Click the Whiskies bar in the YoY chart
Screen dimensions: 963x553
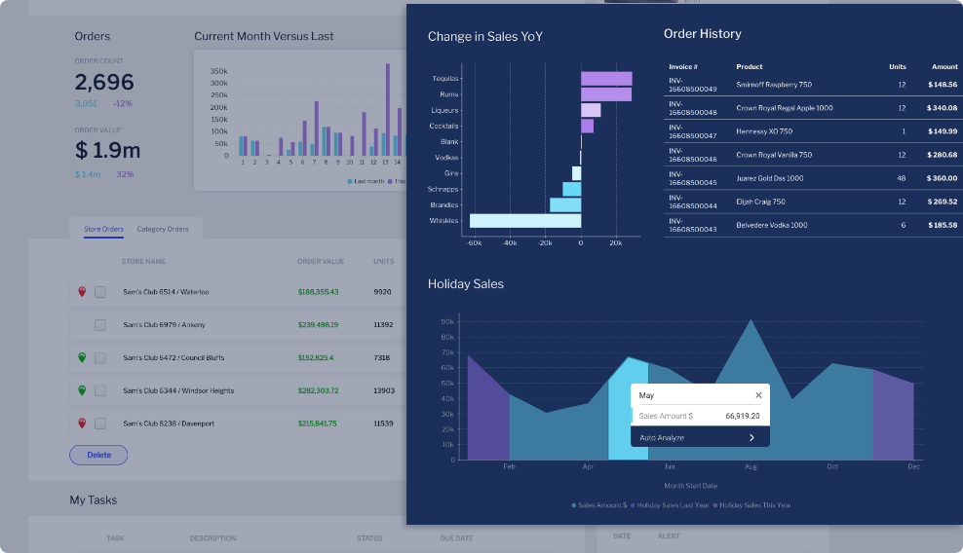coord(524,221)
